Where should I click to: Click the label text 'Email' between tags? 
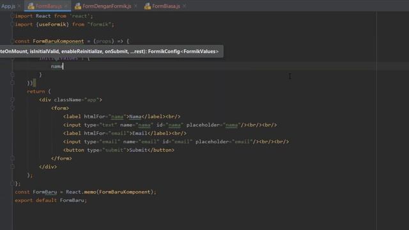click(x=140, y=133)
